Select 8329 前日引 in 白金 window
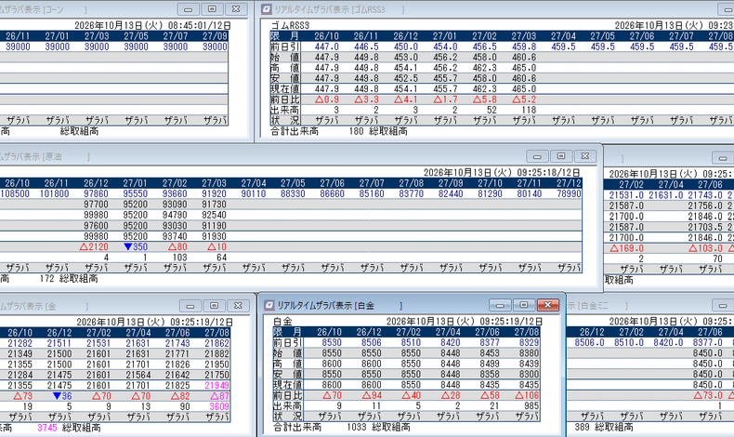This screenshot has height=437, width=734. [529, 342]
